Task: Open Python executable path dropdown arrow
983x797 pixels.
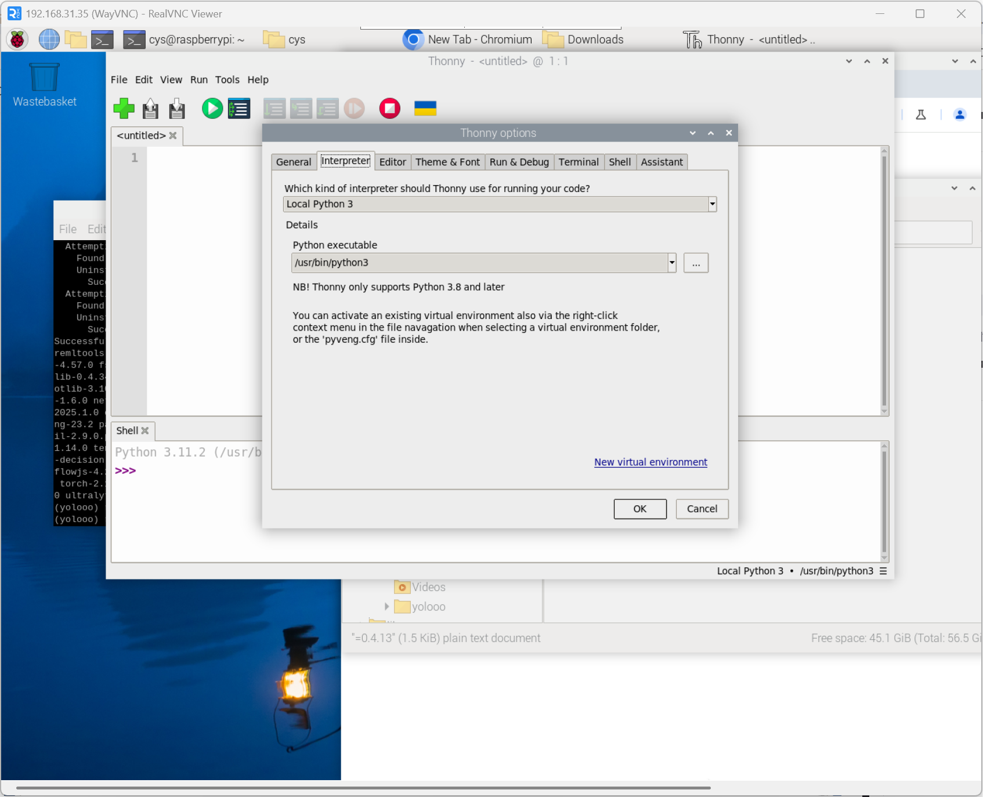Action: [x=672, y=263]
